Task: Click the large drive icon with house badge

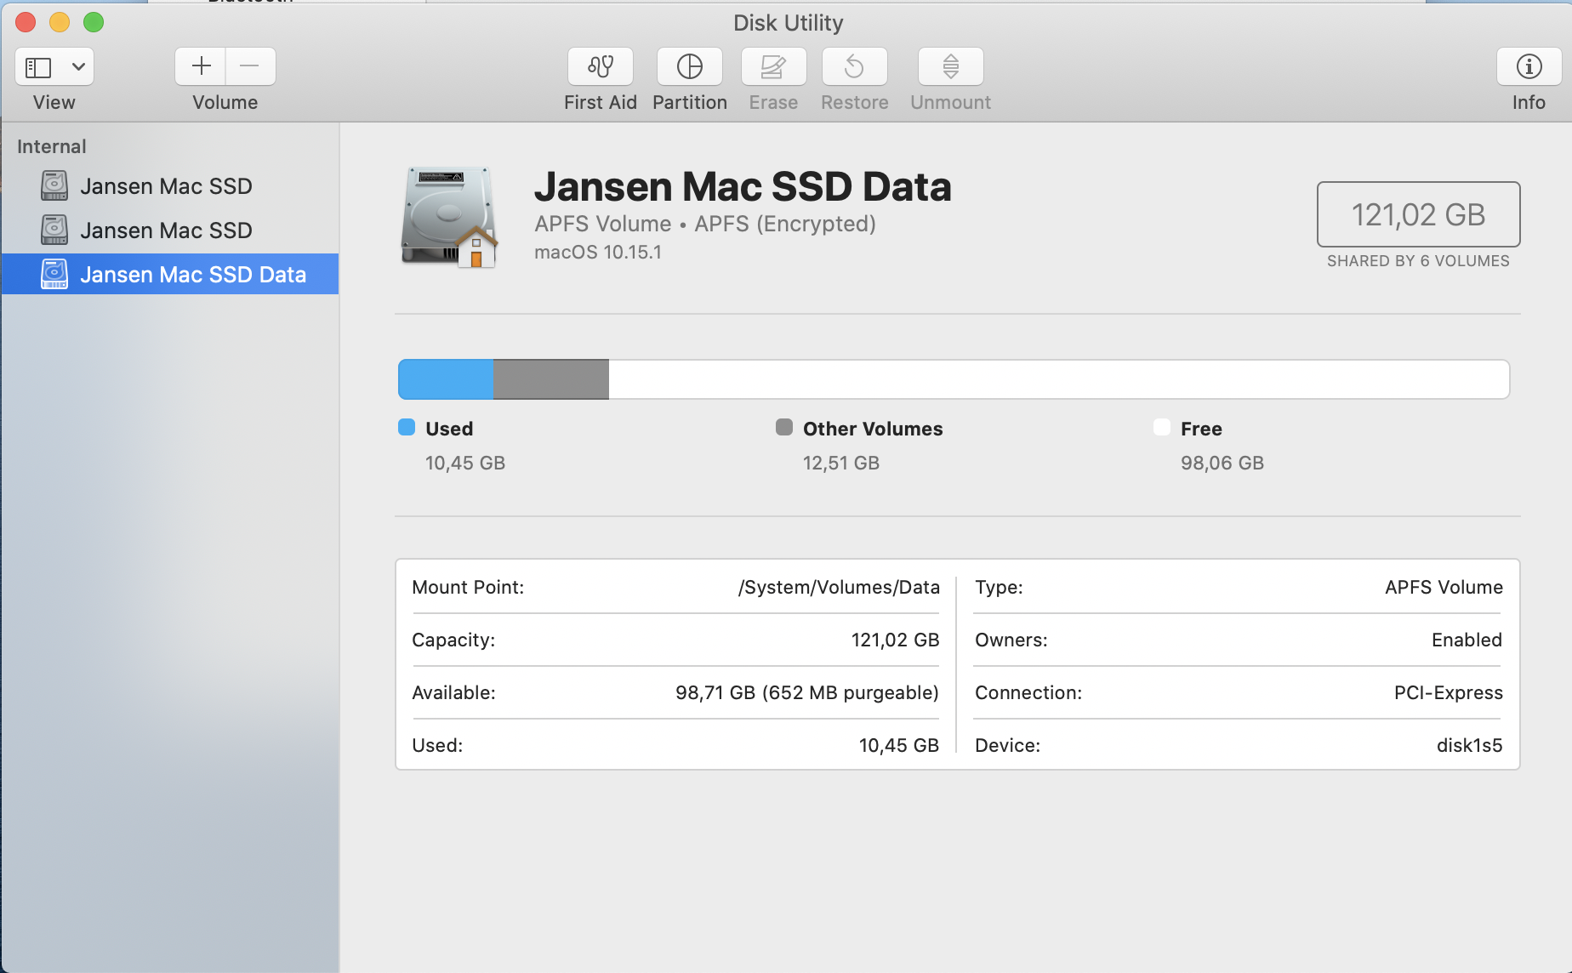Action: click(x=448, y=218)
